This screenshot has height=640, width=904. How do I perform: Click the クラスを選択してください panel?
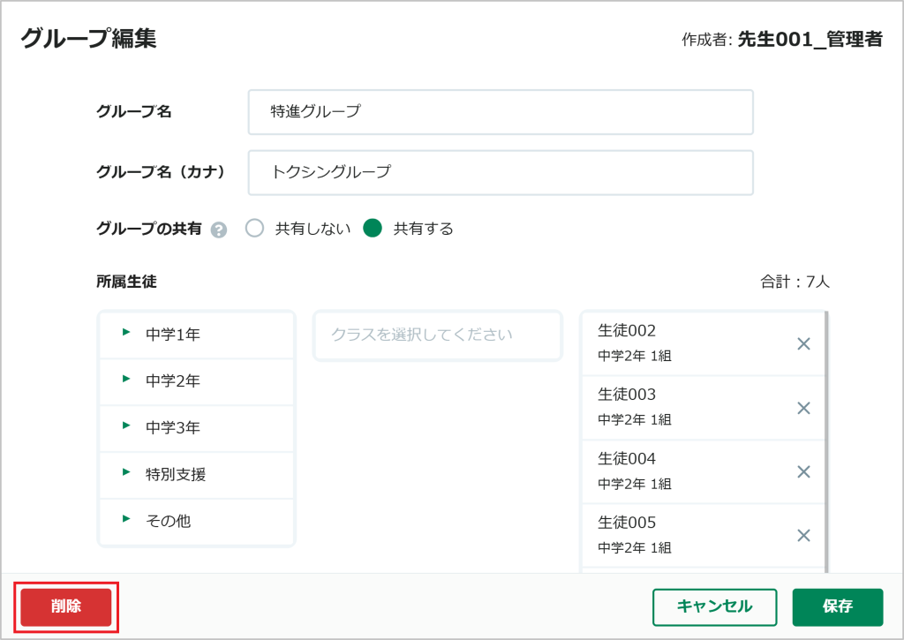(x=438, y=335)
